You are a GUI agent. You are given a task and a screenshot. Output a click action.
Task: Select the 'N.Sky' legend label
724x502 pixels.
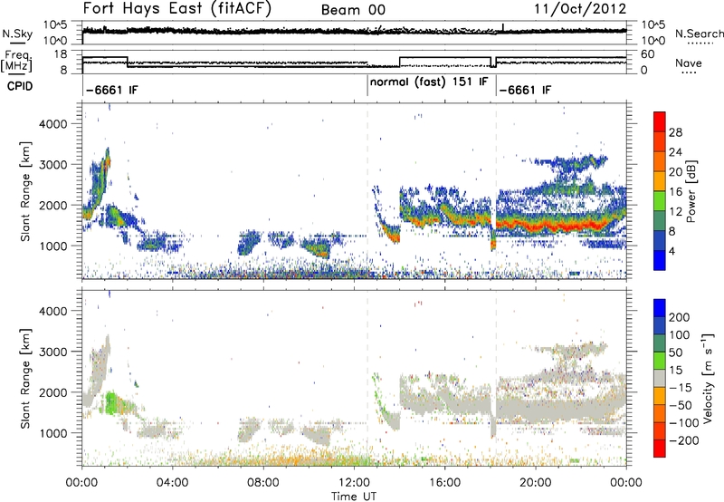click(x=17, y=34)
